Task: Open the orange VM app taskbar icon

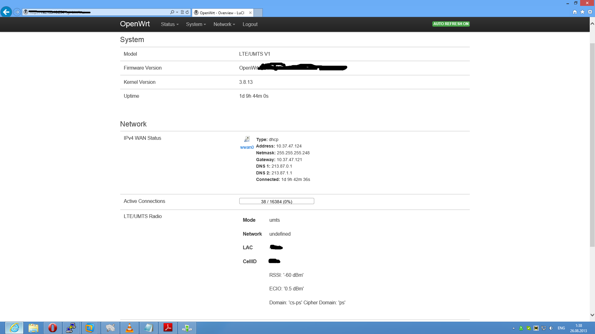Action: pos(90,328)
